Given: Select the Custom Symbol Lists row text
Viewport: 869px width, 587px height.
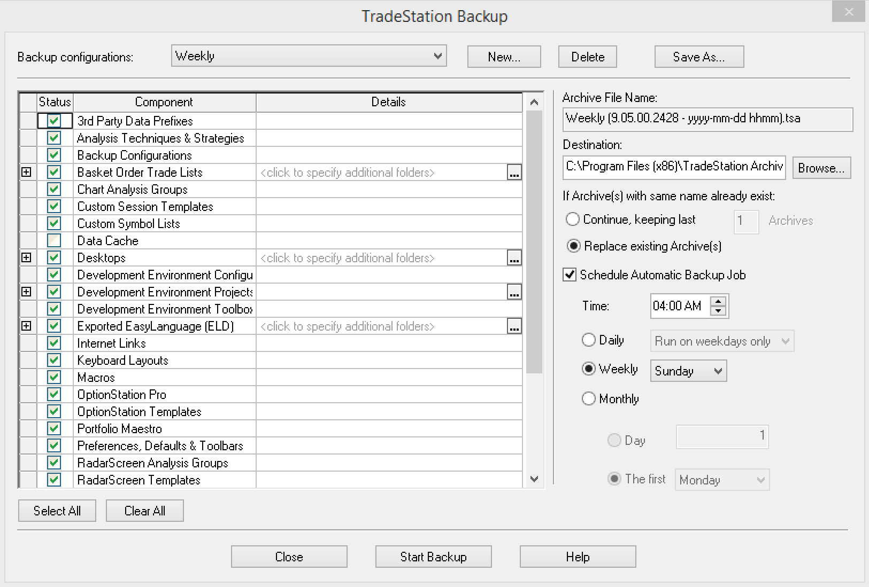Looking at the screenshot, I should (128, 223).
